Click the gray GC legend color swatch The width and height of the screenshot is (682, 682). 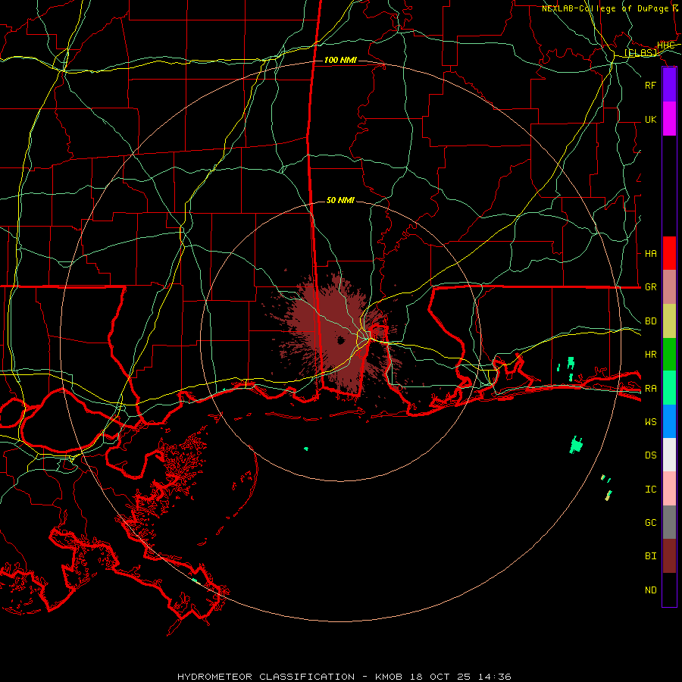[669, 522]
